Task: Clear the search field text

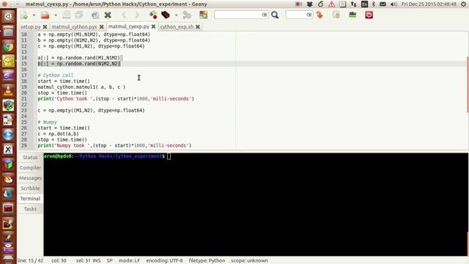Action: [x=265, y=15]
